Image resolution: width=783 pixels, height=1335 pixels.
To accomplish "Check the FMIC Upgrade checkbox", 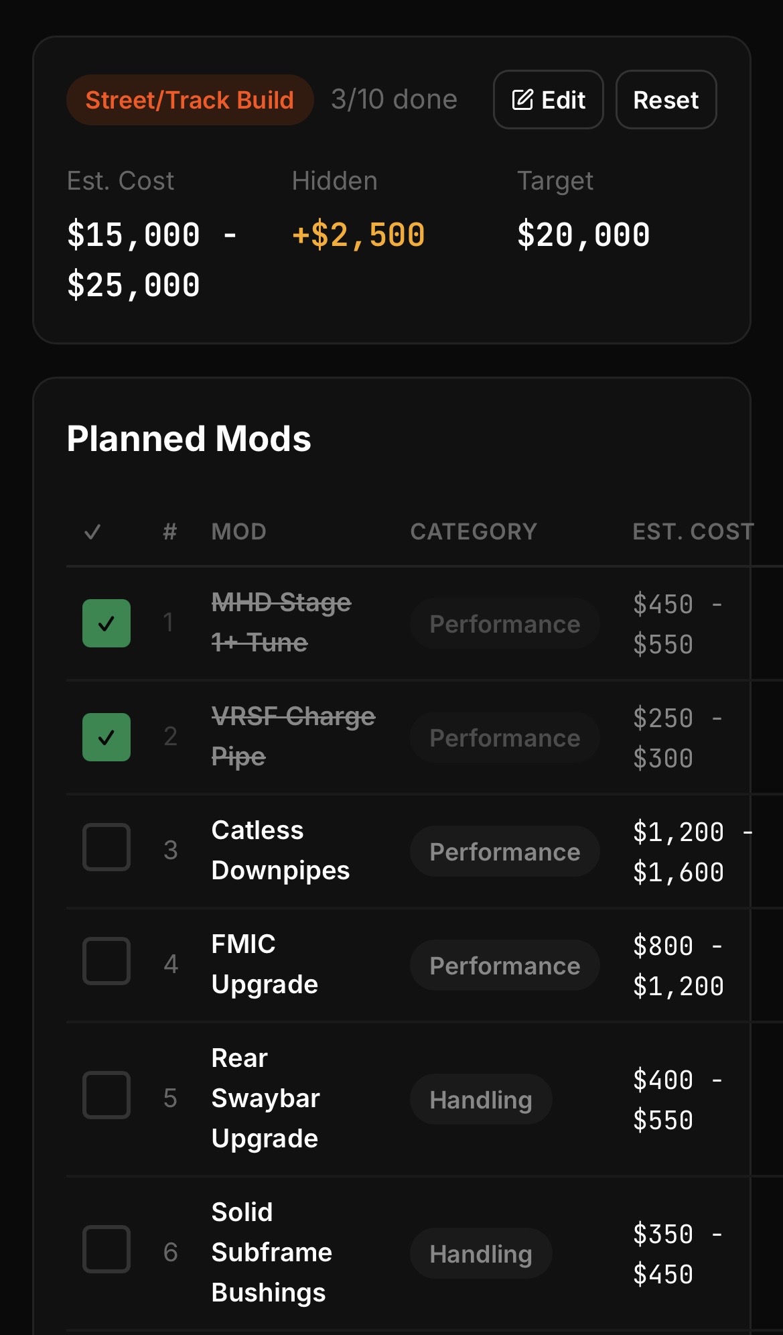I will click(x=106, y=960).
